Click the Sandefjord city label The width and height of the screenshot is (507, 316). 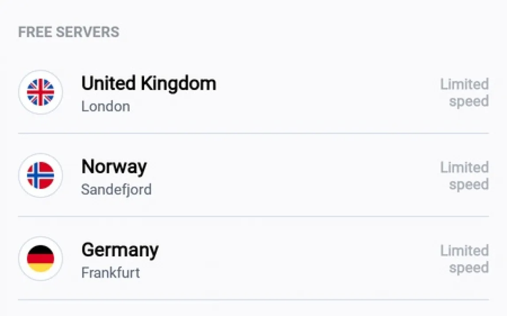pos(116,190)
